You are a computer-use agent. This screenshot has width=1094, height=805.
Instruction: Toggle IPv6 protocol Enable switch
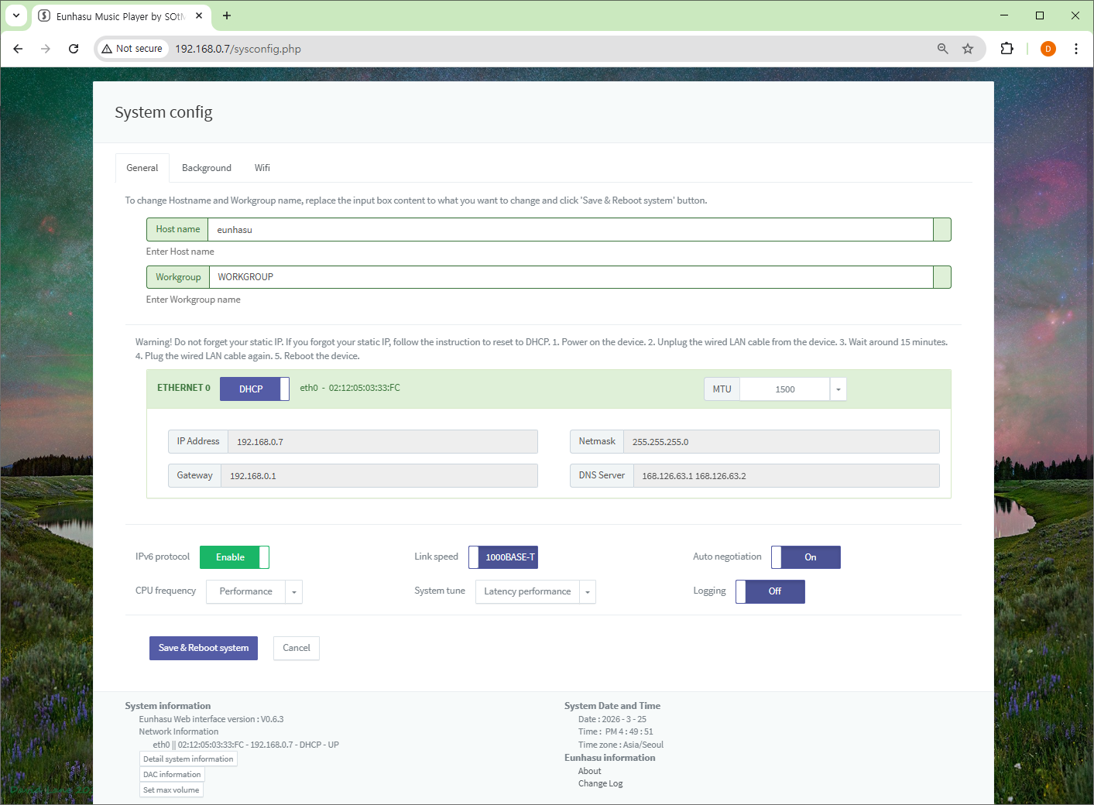coord(234,557)
